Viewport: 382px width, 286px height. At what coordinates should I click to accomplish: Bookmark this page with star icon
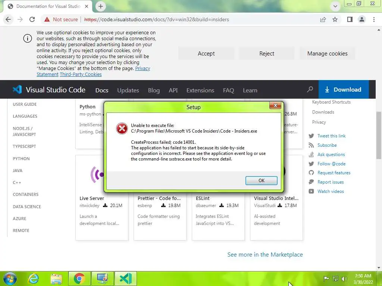point(335,19)
